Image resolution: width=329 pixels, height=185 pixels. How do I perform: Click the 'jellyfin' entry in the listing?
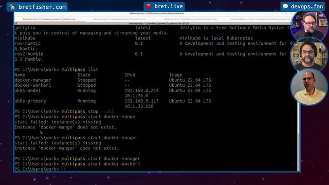[25, 28]
